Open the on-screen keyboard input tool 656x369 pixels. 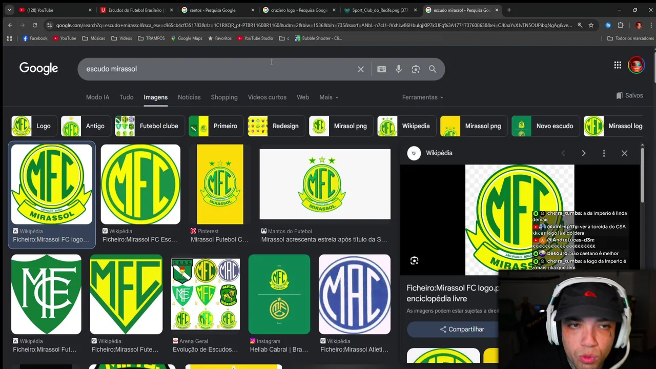click(381, 69)
